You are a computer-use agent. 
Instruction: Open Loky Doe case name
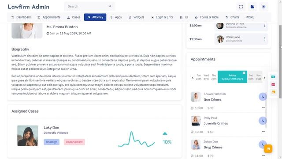[51, 128]
